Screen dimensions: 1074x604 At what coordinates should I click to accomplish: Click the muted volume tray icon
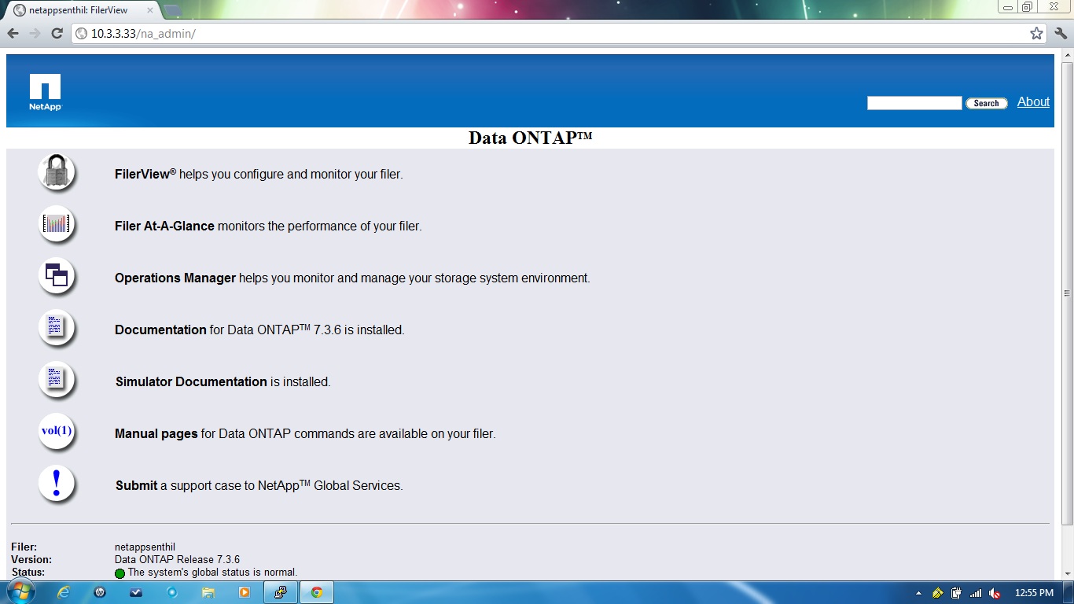995,593
